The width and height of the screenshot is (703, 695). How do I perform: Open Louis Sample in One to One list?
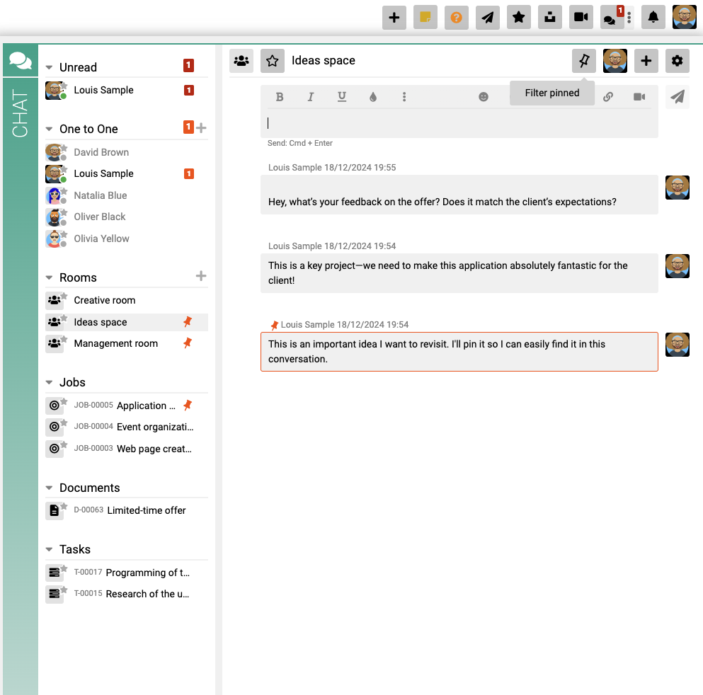(x=127, y=174)
